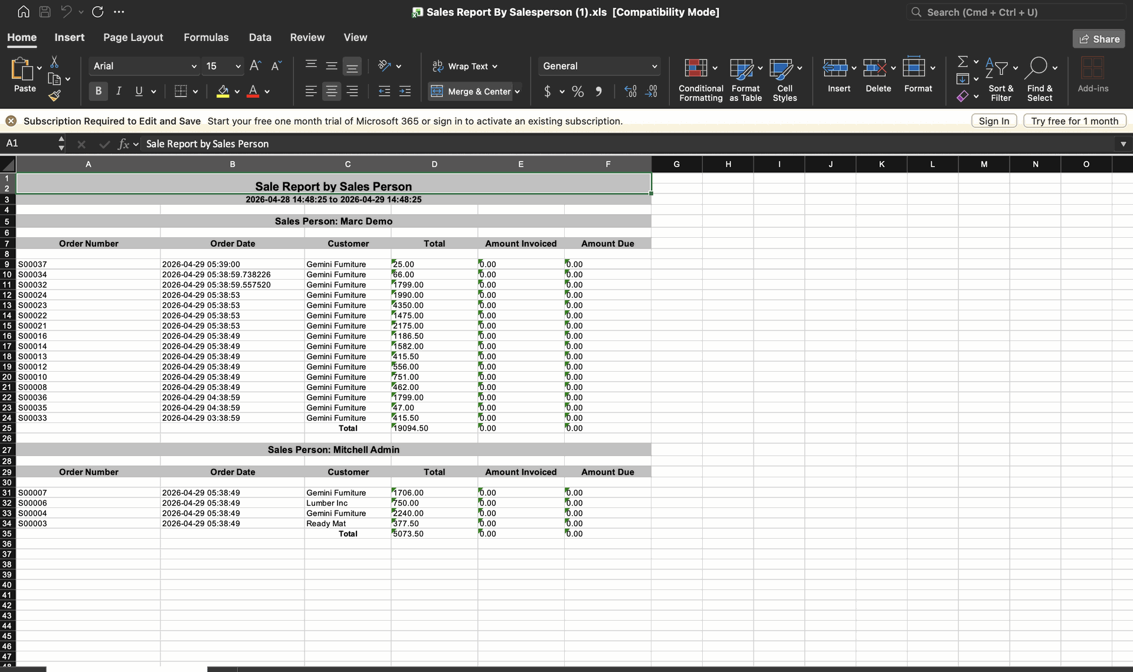Viewport: 1133px width, 672px height.
Task: Click the Format Painter brush icon
Action: point(54,95)
